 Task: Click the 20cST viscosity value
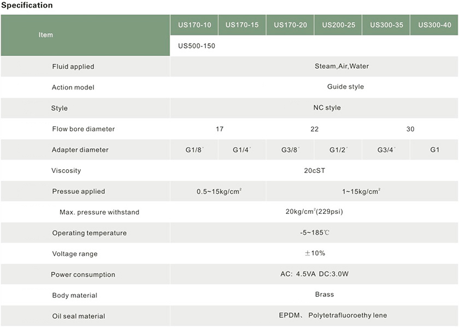[x=315, y=170]
